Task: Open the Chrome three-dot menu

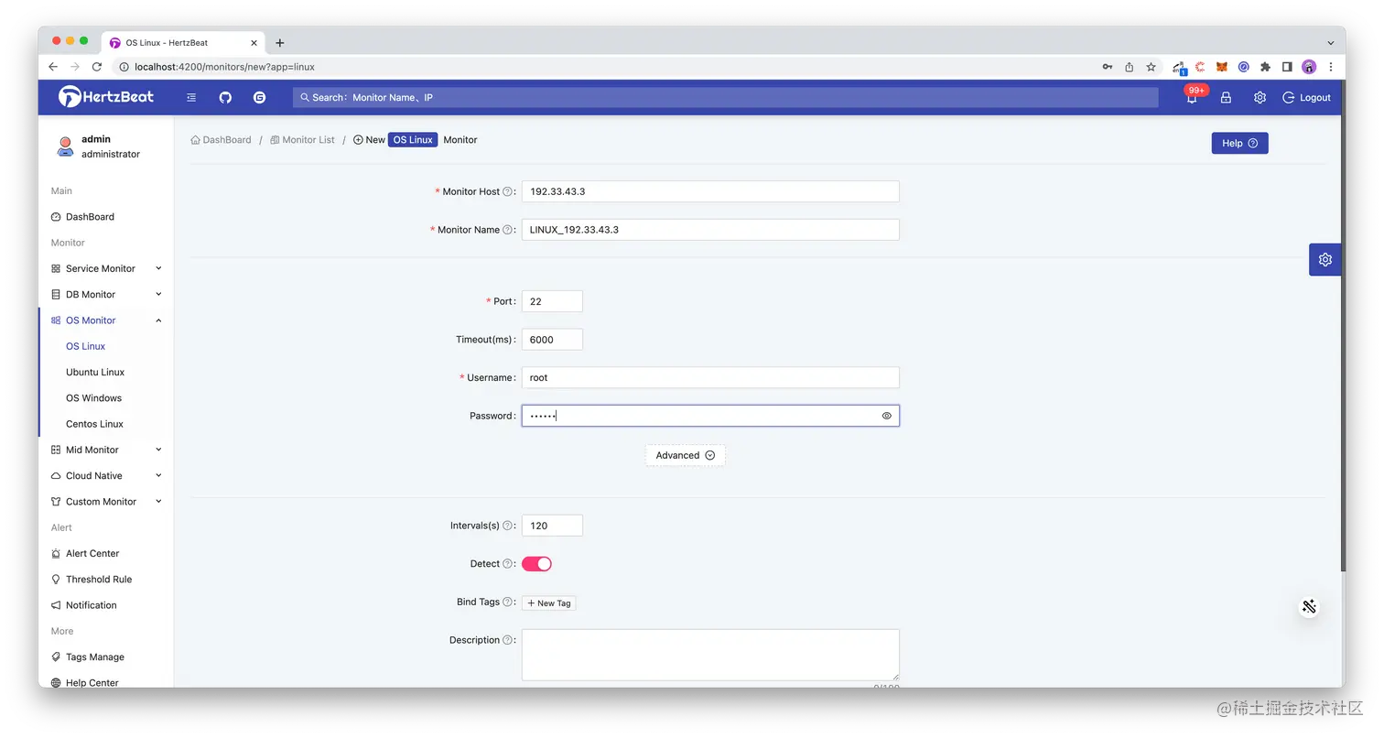Action: tap(1330, 67)
